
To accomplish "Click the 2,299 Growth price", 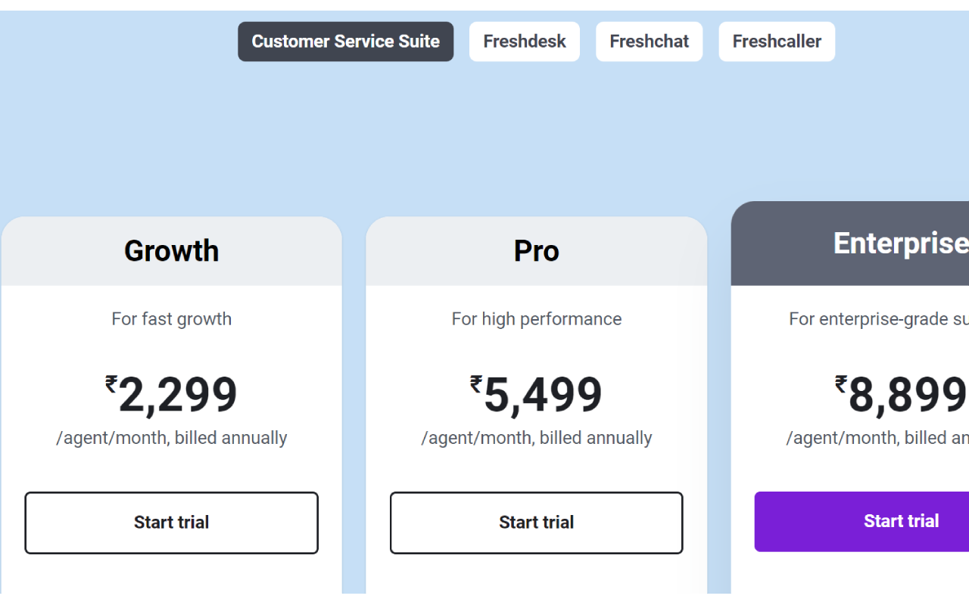I will [178, 396].
